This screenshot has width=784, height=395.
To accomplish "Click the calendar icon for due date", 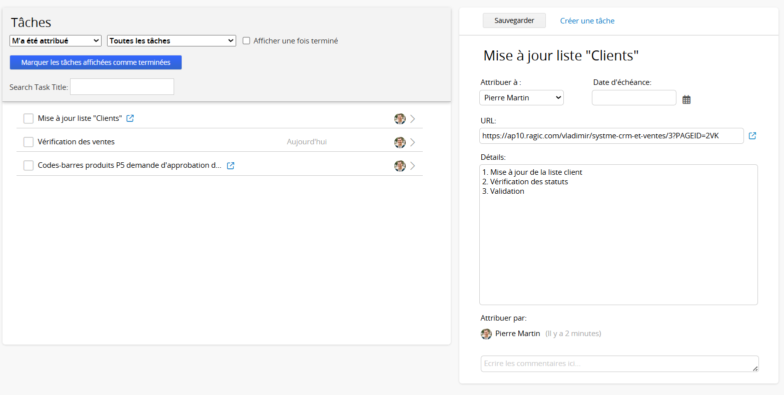I will tap(686, 99).
